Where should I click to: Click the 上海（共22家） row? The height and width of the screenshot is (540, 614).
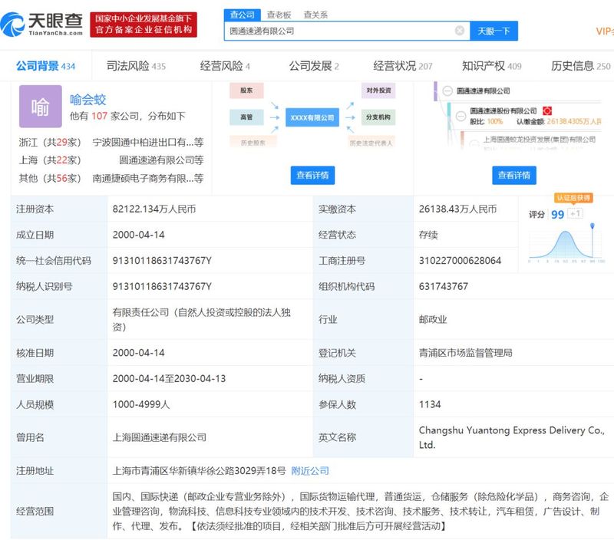[x=111, y=160]
